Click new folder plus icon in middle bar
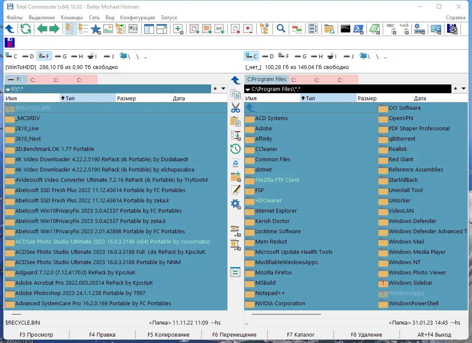Viewport: 472px width, 343px height. click(x=236, y=177)
